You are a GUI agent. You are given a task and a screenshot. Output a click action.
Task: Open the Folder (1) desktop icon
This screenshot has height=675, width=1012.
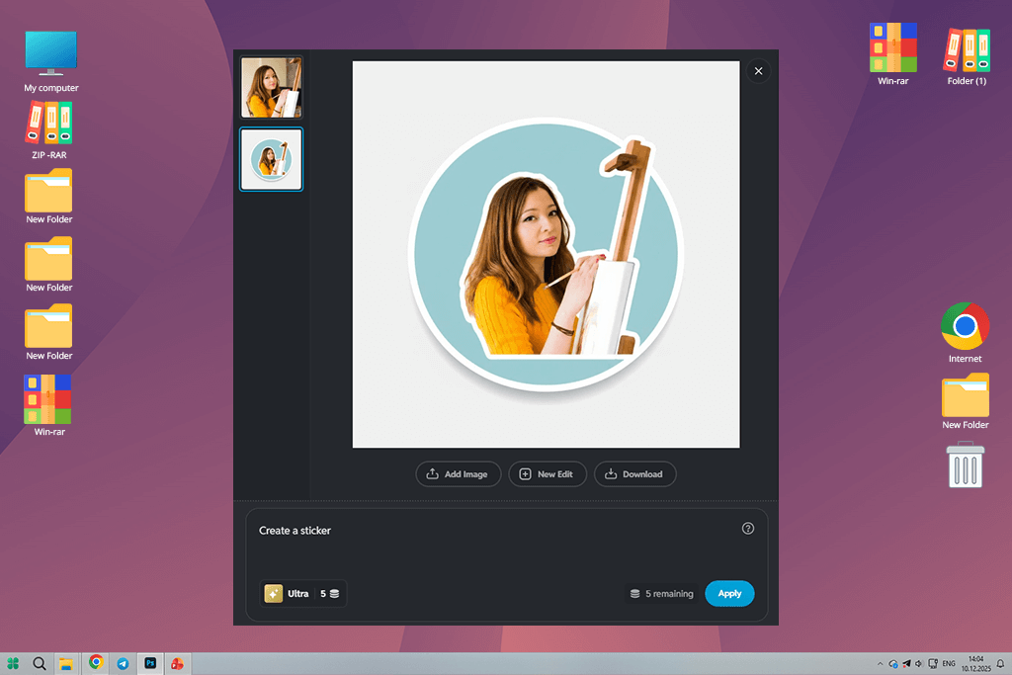[x=967, y=56]
